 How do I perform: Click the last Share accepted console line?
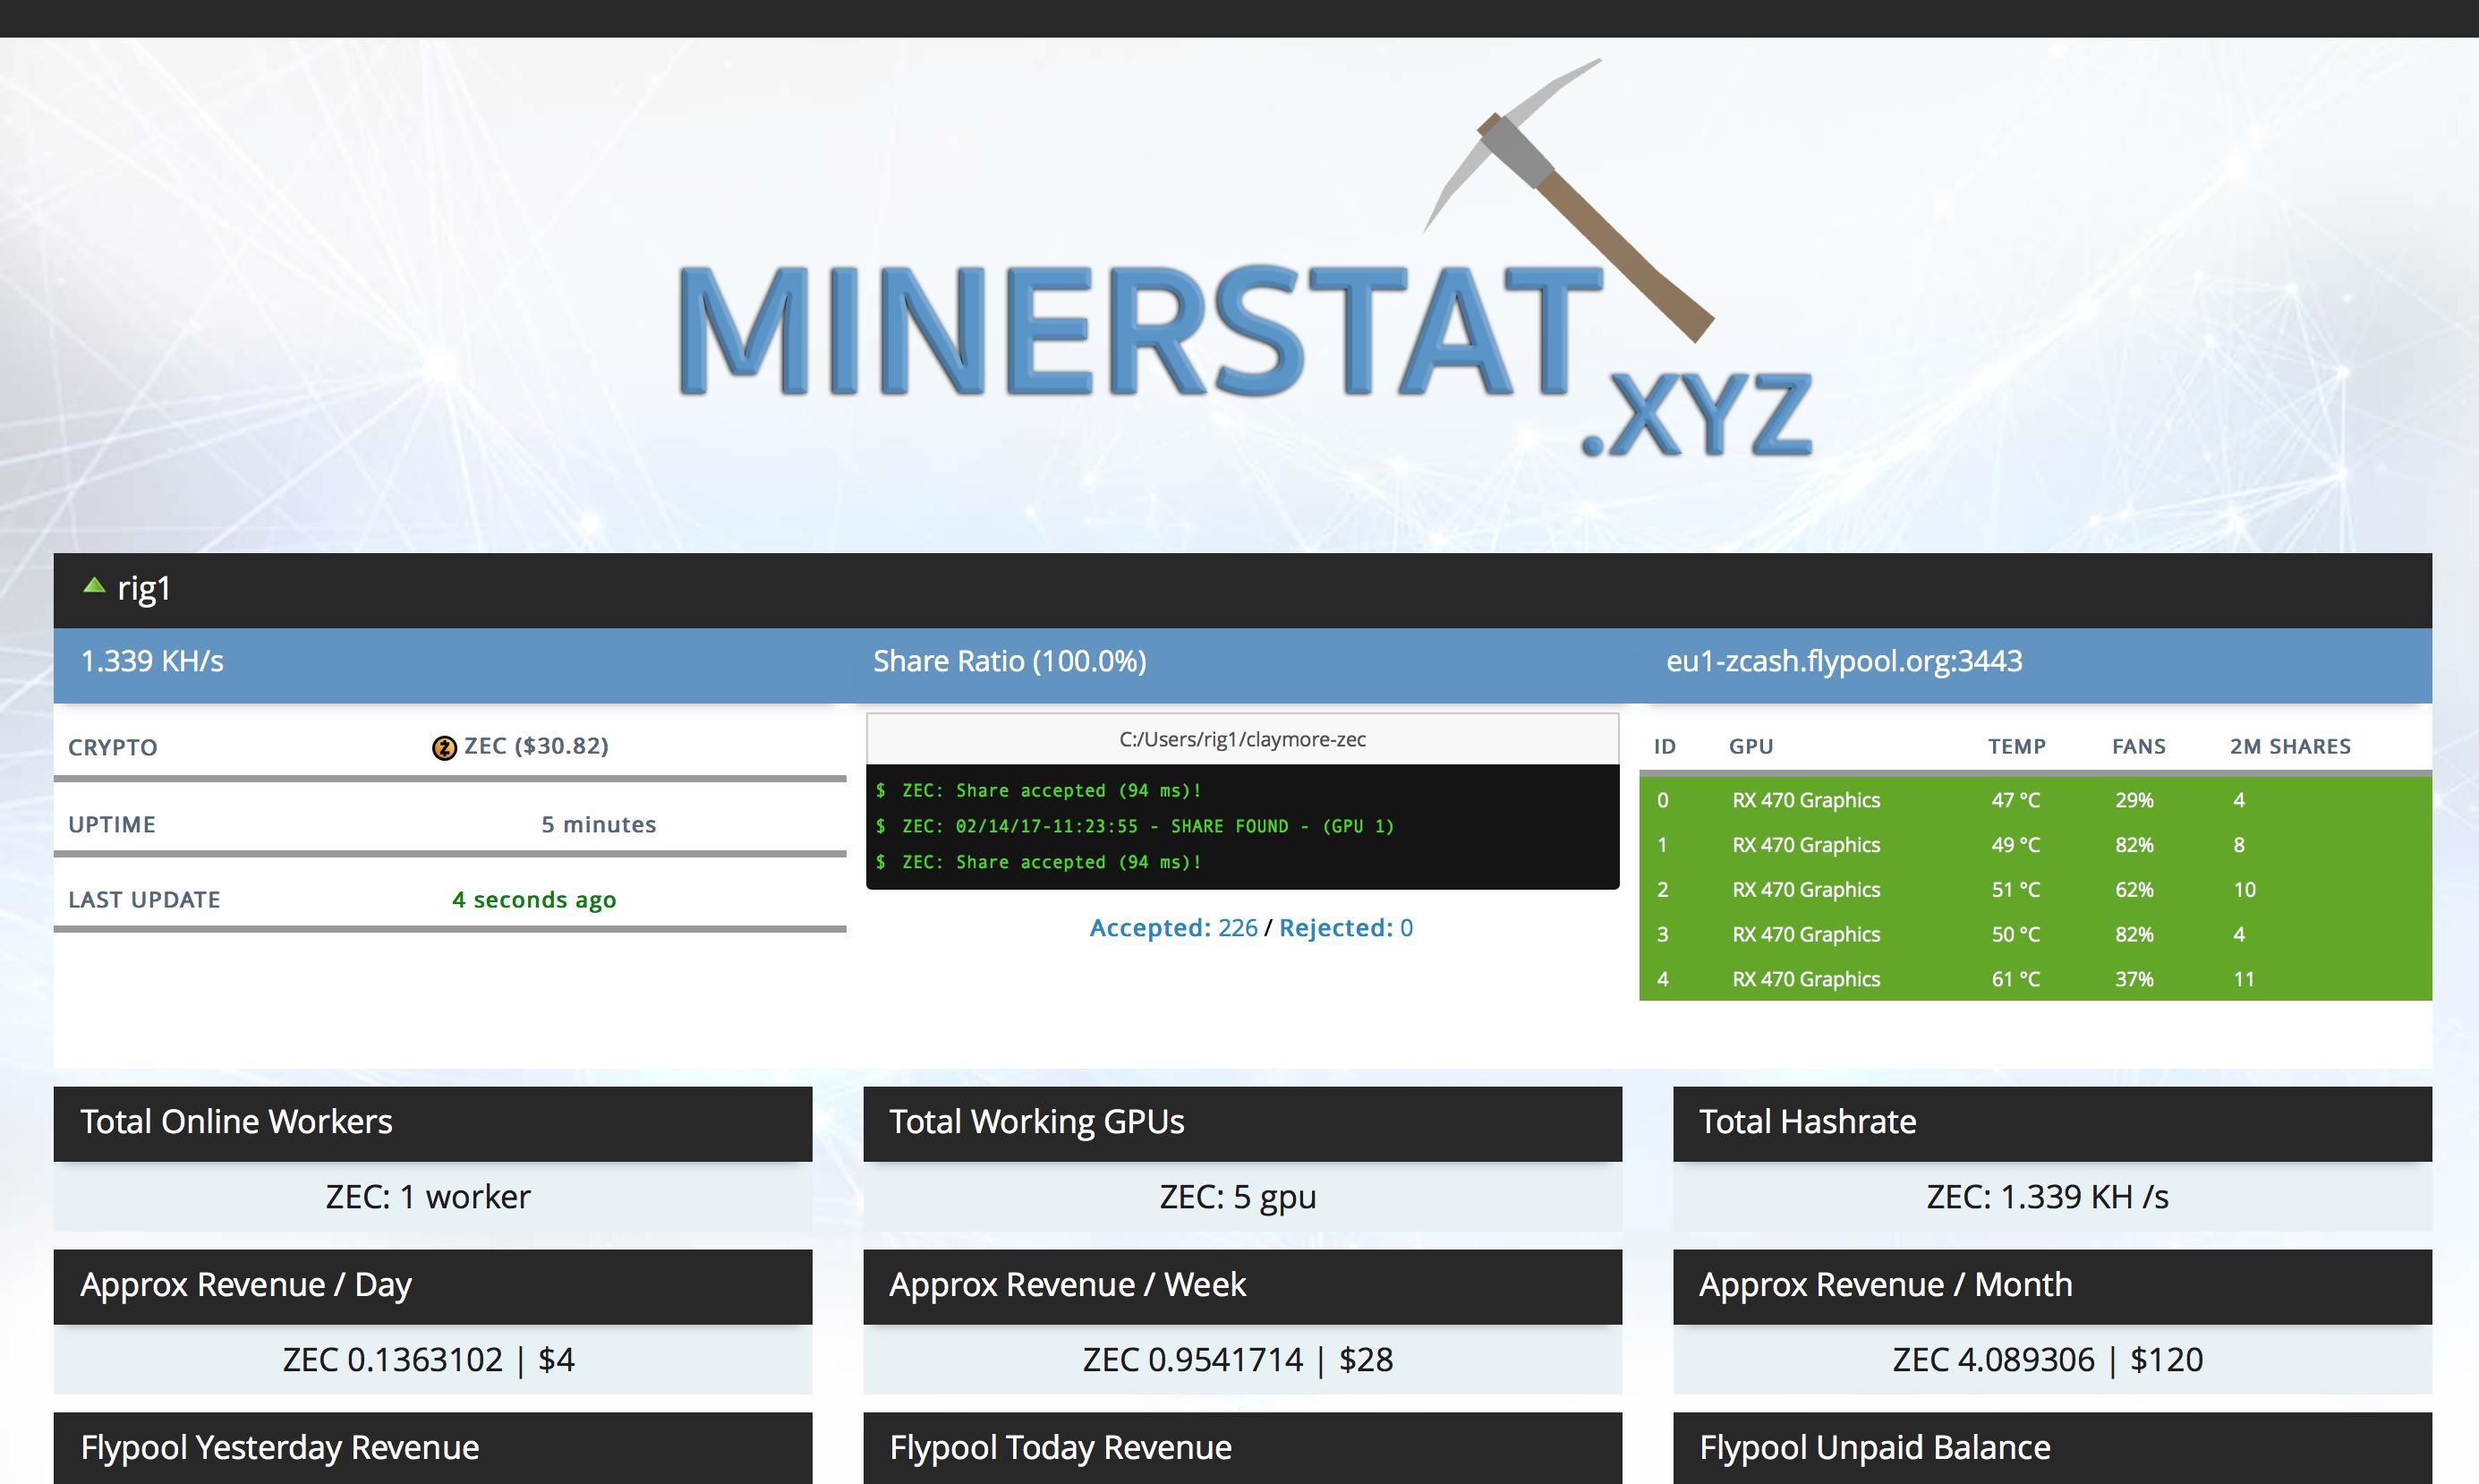coord(1038,862)
